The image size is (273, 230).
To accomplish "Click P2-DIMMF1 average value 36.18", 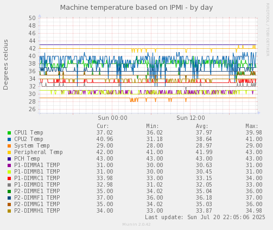I will coord(204,197).
